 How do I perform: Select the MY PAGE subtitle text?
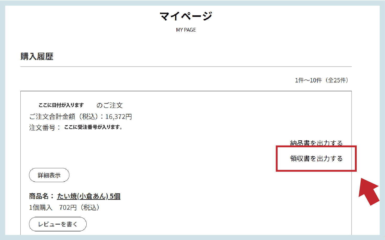point(186,30)
